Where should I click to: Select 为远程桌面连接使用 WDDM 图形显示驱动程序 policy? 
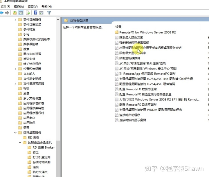(150, 110)
